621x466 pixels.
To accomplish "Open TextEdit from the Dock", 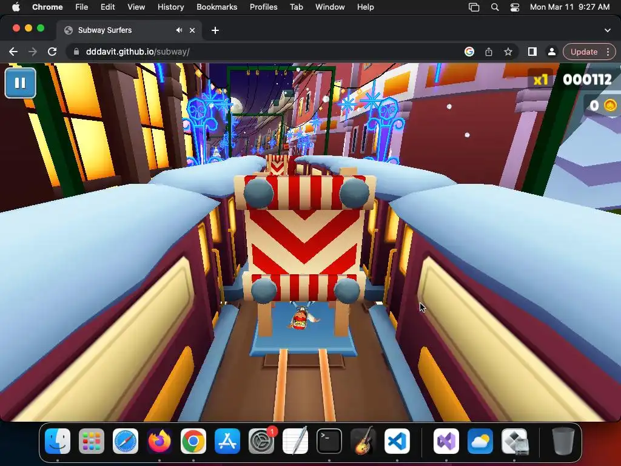I will click(x=295, y=441).
